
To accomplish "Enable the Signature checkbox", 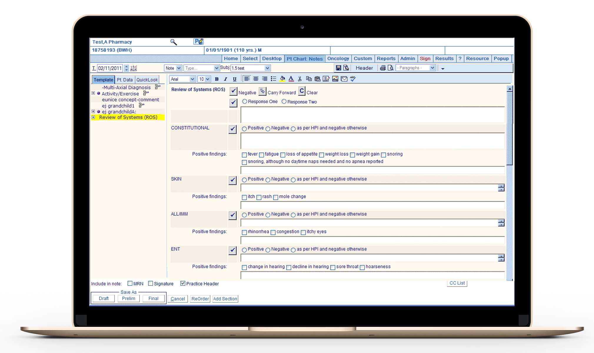I will [x=151, y=283].
